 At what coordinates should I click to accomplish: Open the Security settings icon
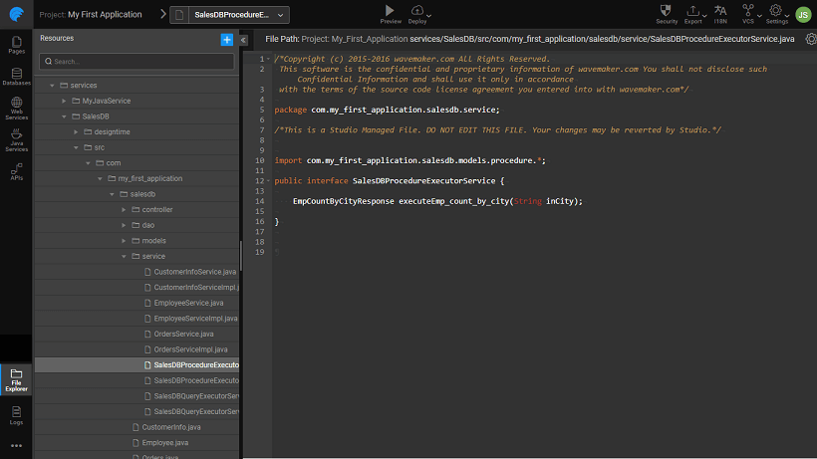667,12
